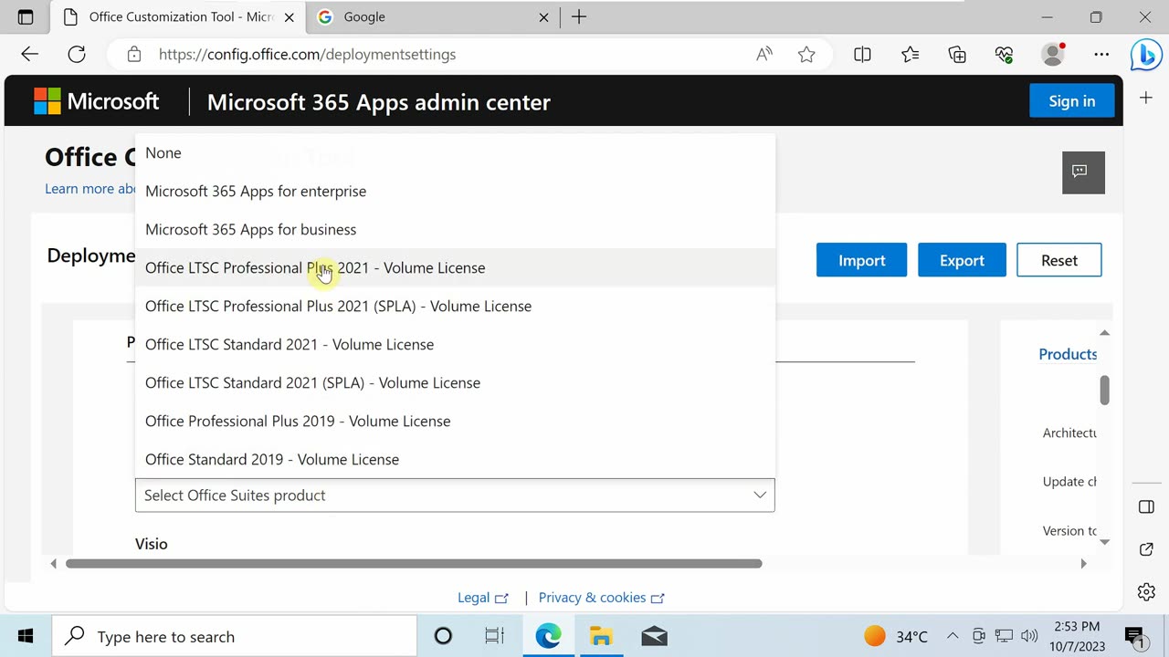Open the tab actions menu icon

coord(26,17)
